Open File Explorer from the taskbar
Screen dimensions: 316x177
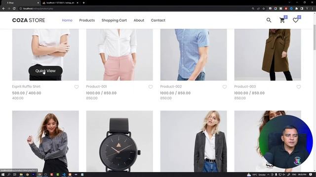tap(21, 175)
